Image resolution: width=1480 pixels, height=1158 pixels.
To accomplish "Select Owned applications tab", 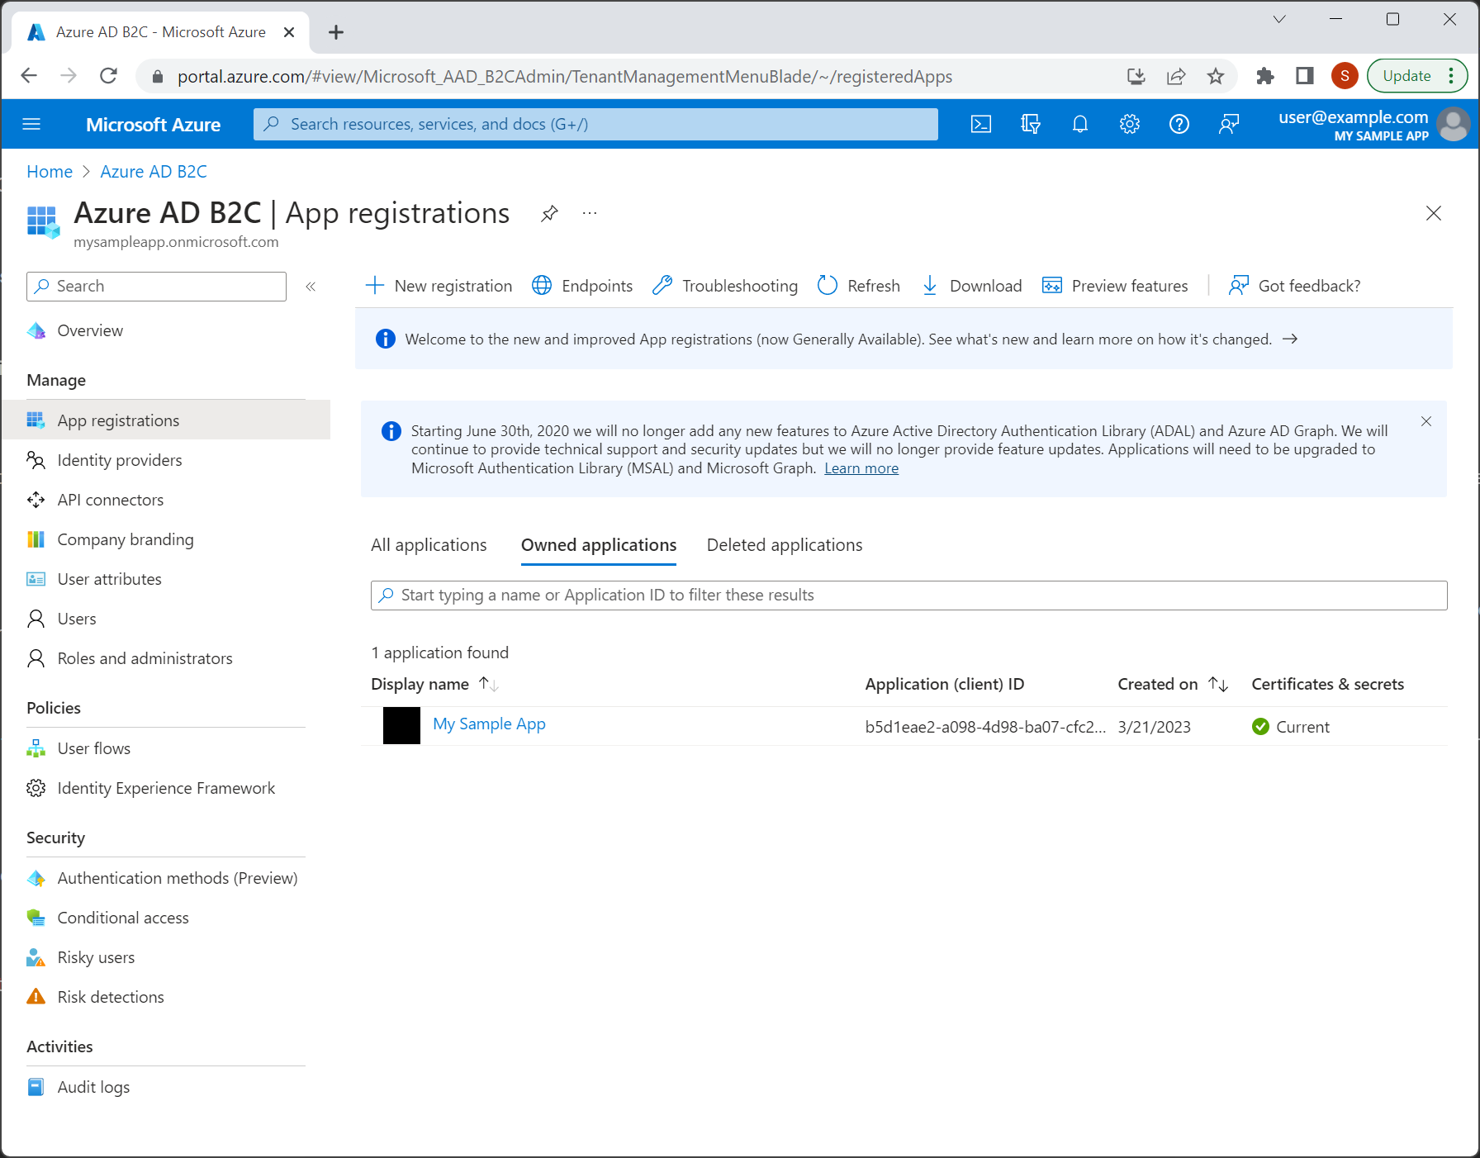I will tap(599, 545).
